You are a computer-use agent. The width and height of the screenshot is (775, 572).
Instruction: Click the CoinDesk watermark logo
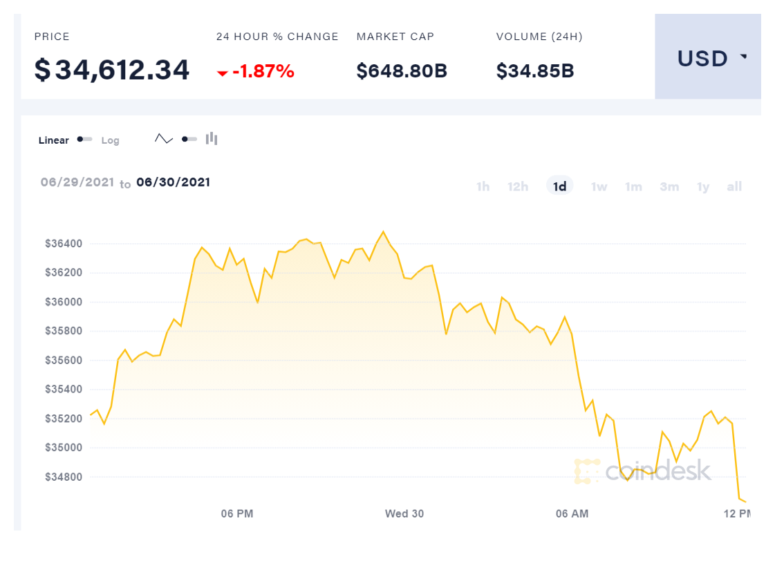tap(642, 471)
